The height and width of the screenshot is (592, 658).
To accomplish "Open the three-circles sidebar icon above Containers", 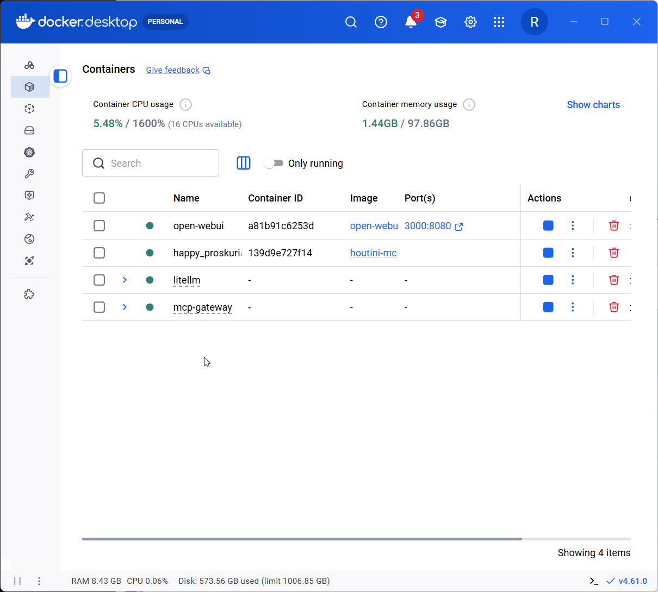I will point(29,65).
